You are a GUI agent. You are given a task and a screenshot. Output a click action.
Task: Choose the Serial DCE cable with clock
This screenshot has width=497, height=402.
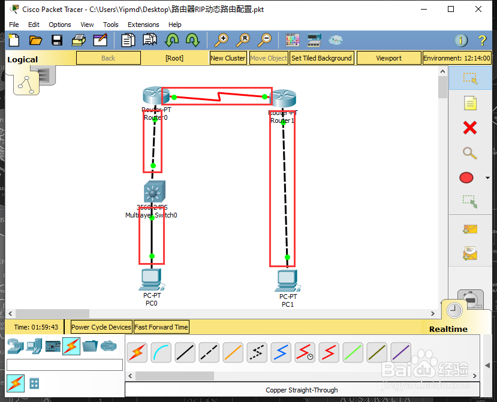pyautogui.click(x=305, y=352)
